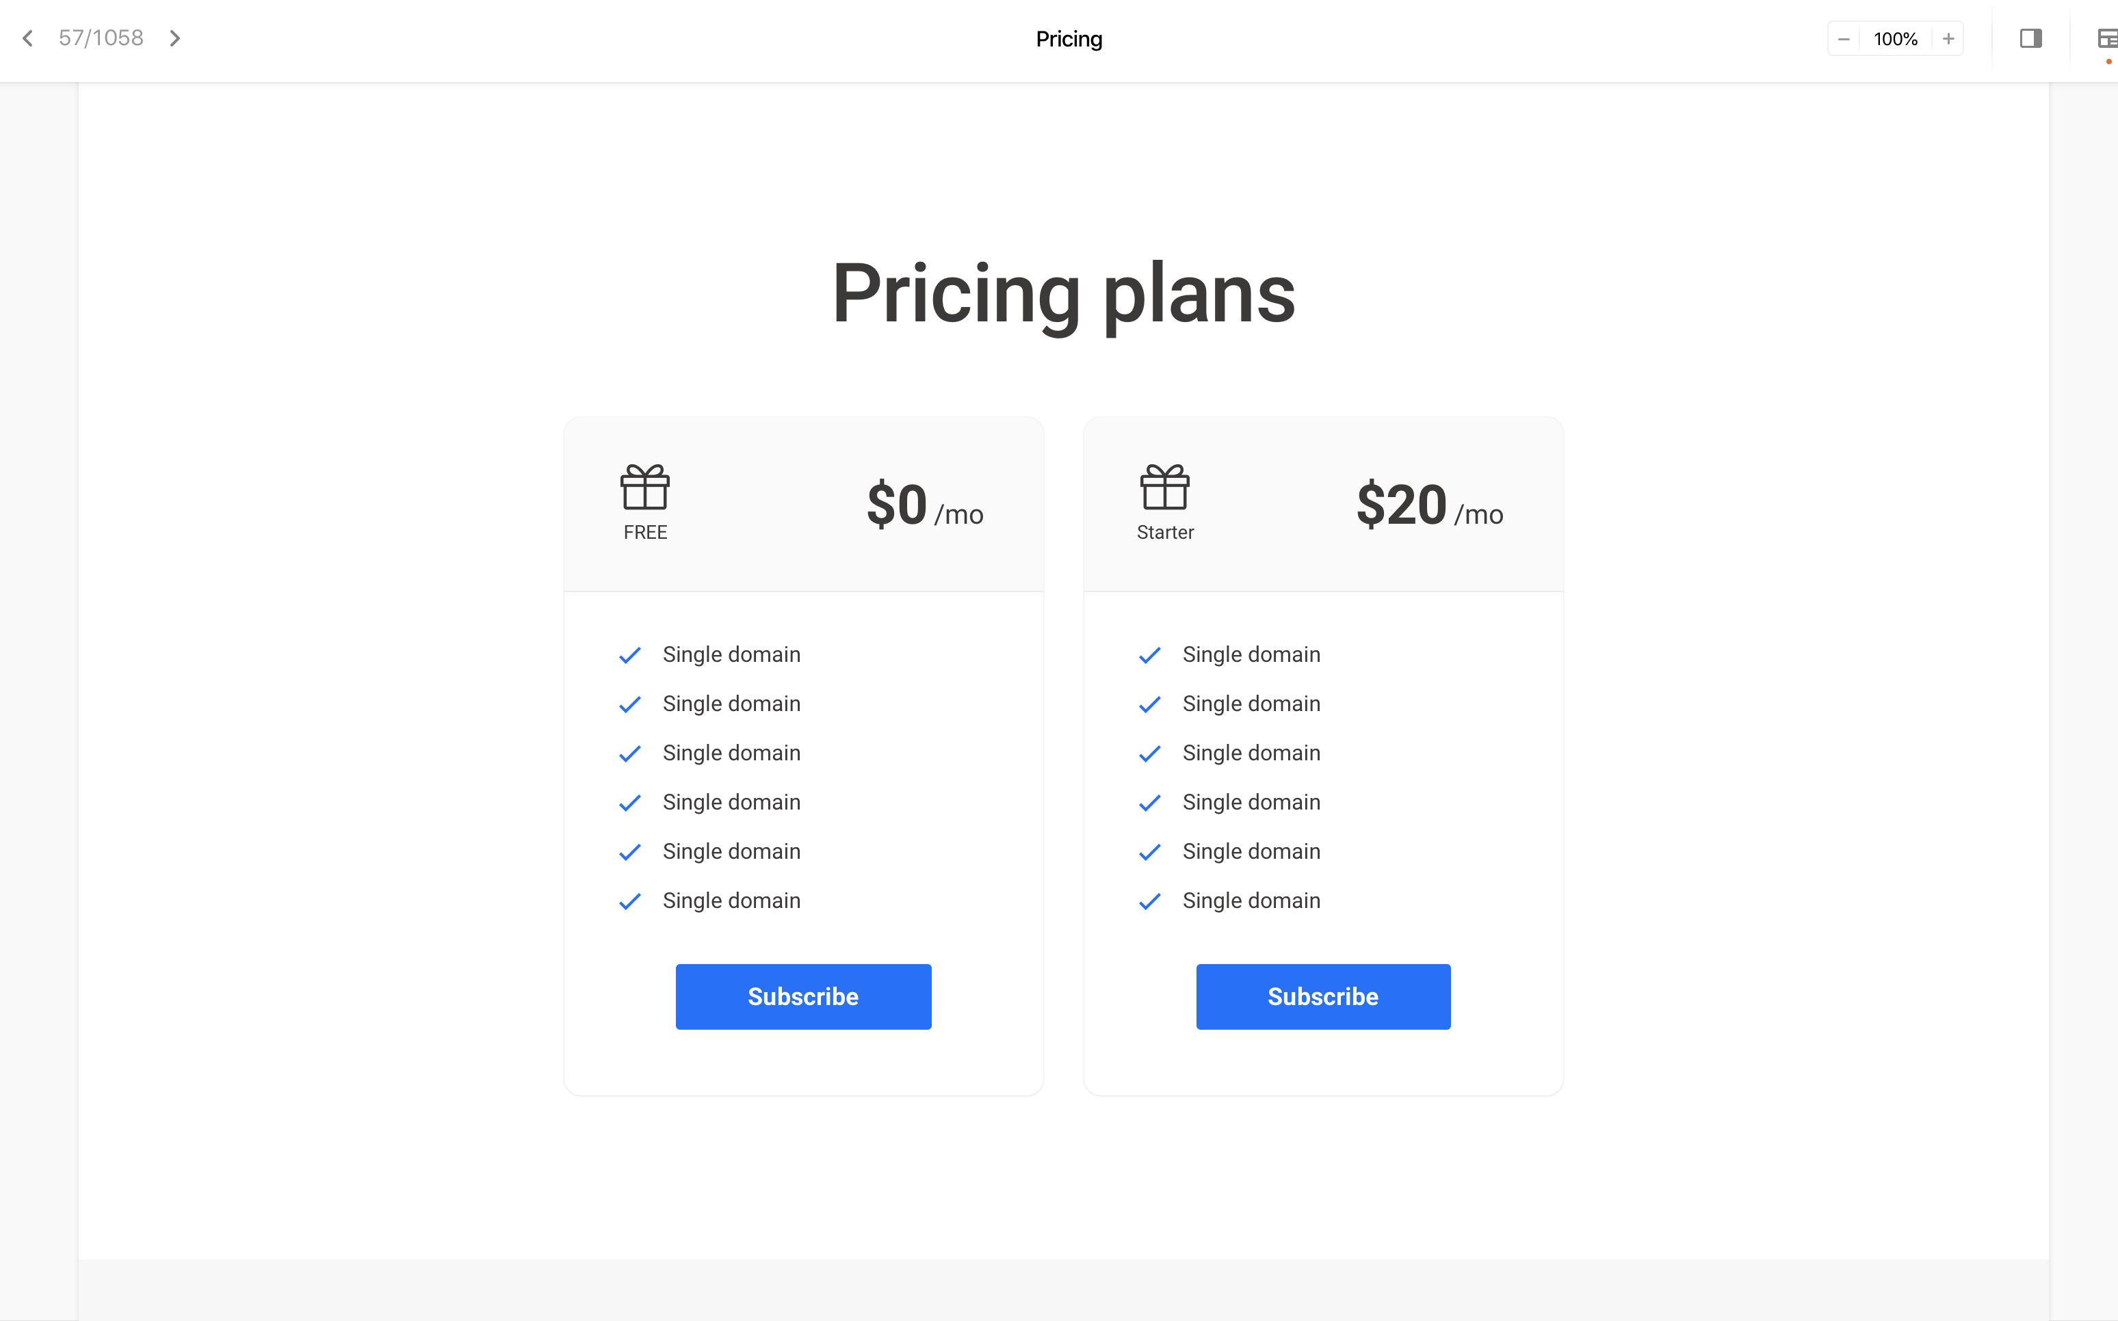Click the last blue checkmark in the Starter plan
This screenshot has width=2118, height=1321.
[x=1149, y=900]
